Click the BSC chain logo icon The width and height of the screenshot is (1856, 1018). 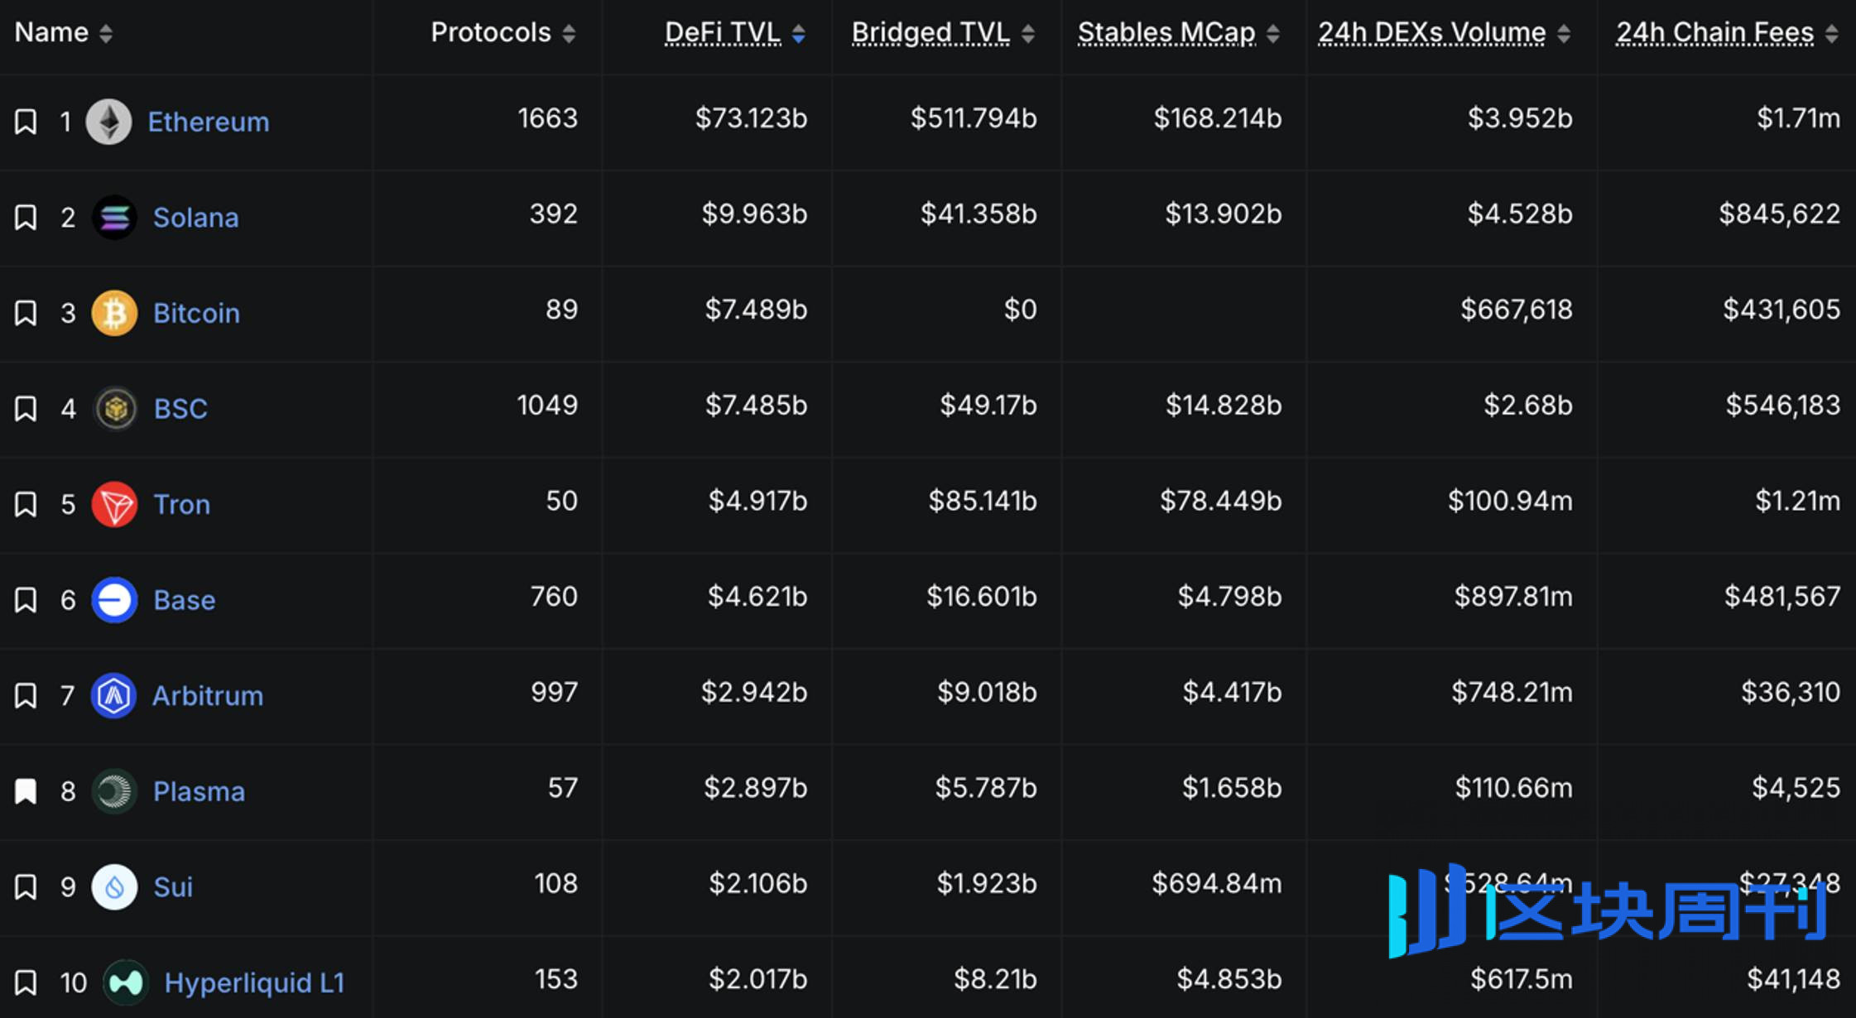(x=115, y=409)
